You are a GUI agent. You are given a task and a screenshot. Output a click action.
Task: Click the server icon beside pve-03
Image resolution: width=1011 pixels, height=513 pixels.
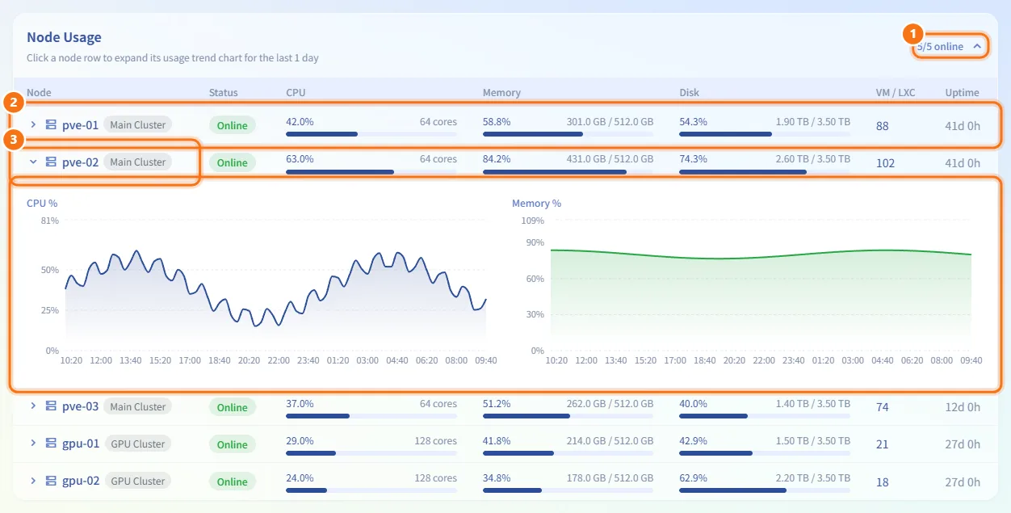pyautogui.click(x=51, y=406)
